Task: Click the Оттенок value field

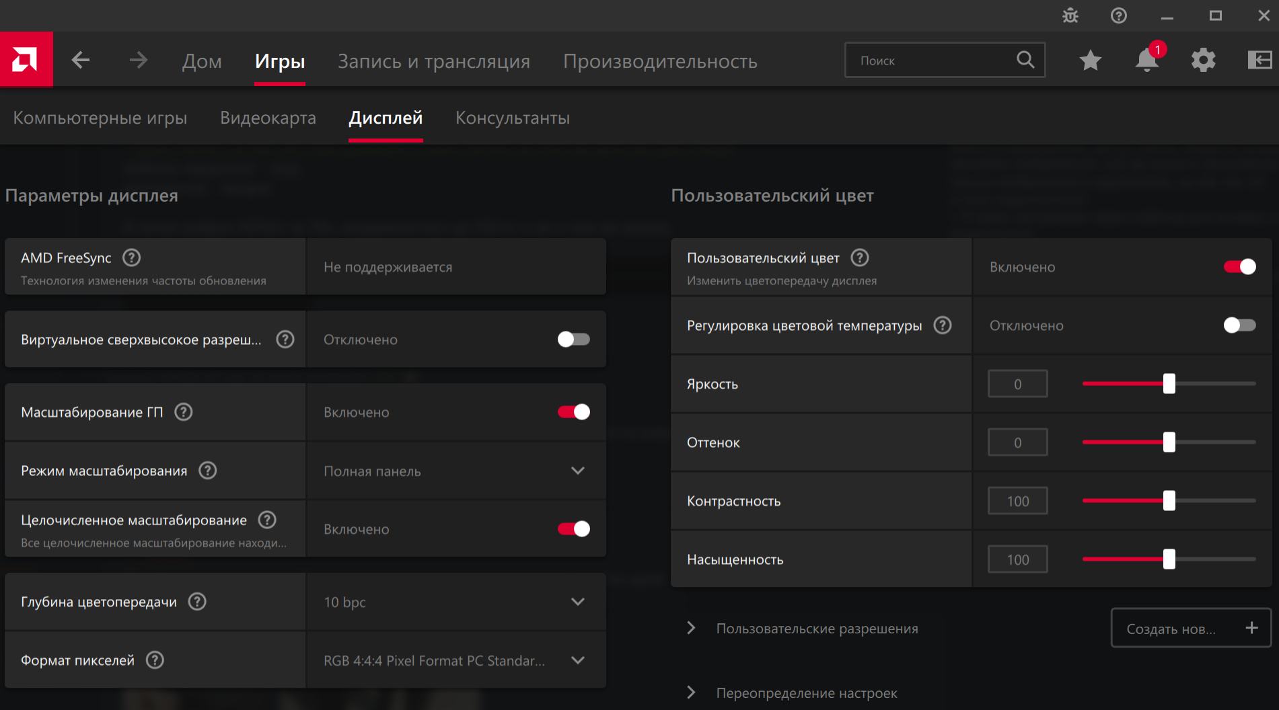Action: click(x=1018, y=442)
